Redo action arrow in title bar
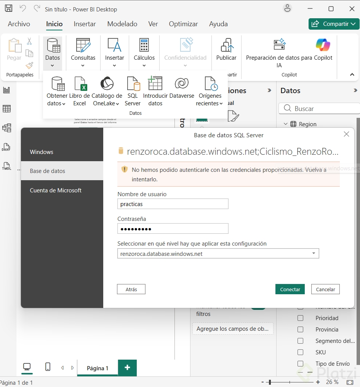 click(37, 9)
